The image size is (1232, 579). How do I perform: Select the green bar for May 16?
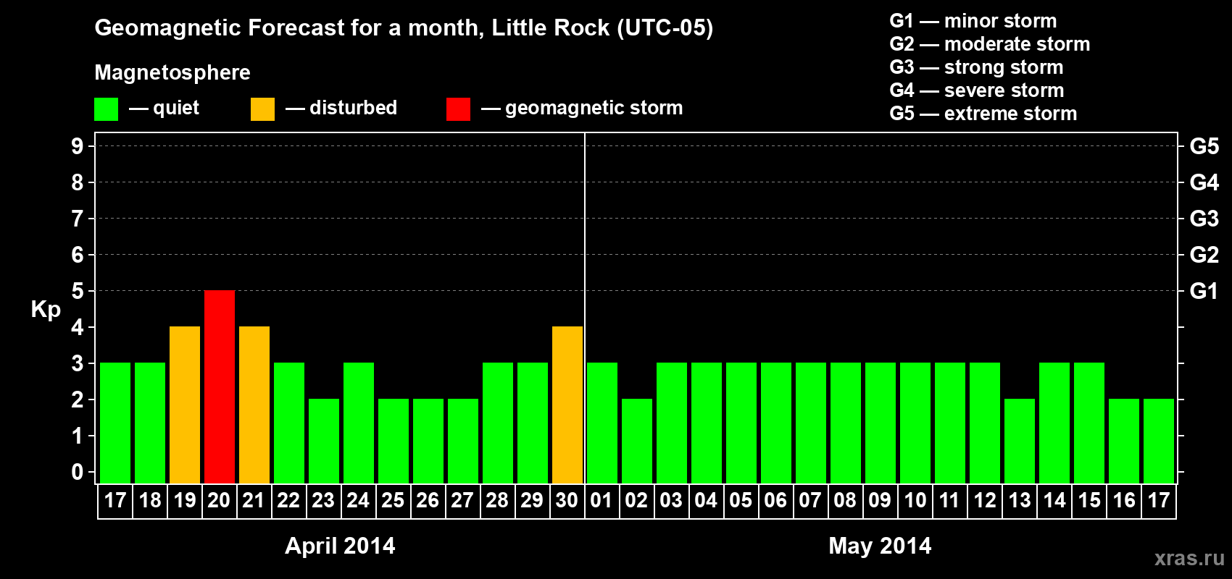[1124, 441]
